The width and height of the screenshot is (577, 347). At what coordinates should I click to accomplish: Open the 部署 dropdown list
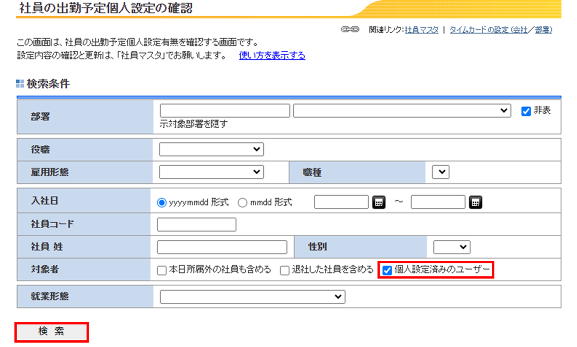click(402, 111)
